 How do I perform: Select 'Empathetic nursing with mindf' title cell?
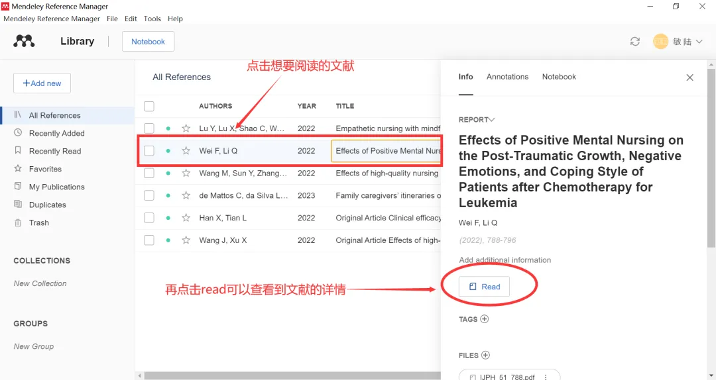[x=388, y=128]
